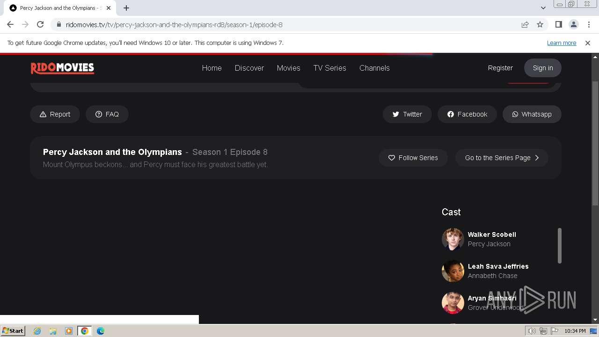Share on Twitter
The height and width of the screenshot is (337, 599).
click(x=407, y=114)
